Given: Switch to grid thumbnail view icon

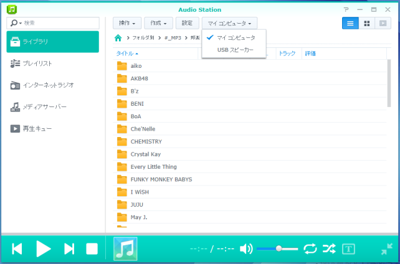Looking at the screenshot, I should tap(366, 23).
